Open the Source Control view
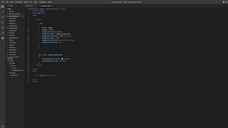The image size is (228, 128). coord(2,17)
